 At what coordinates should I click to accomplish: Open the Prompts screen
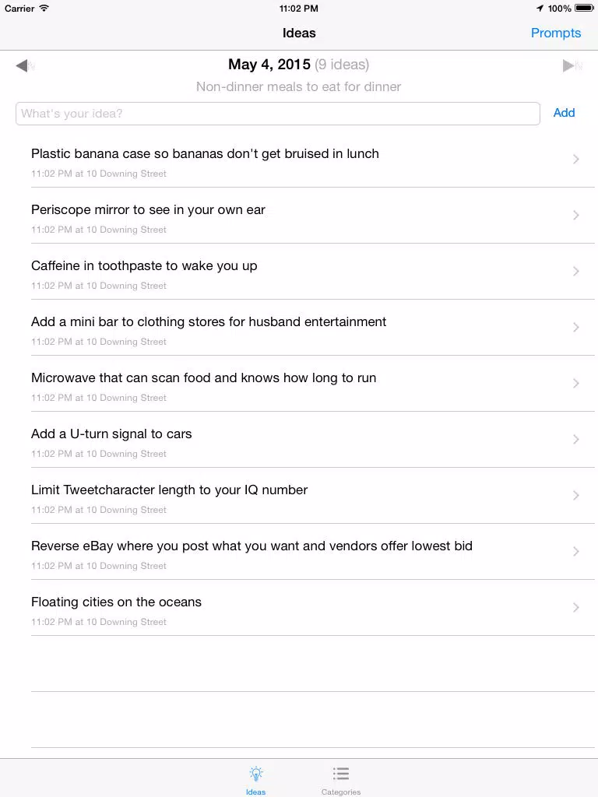coord(556,33)
